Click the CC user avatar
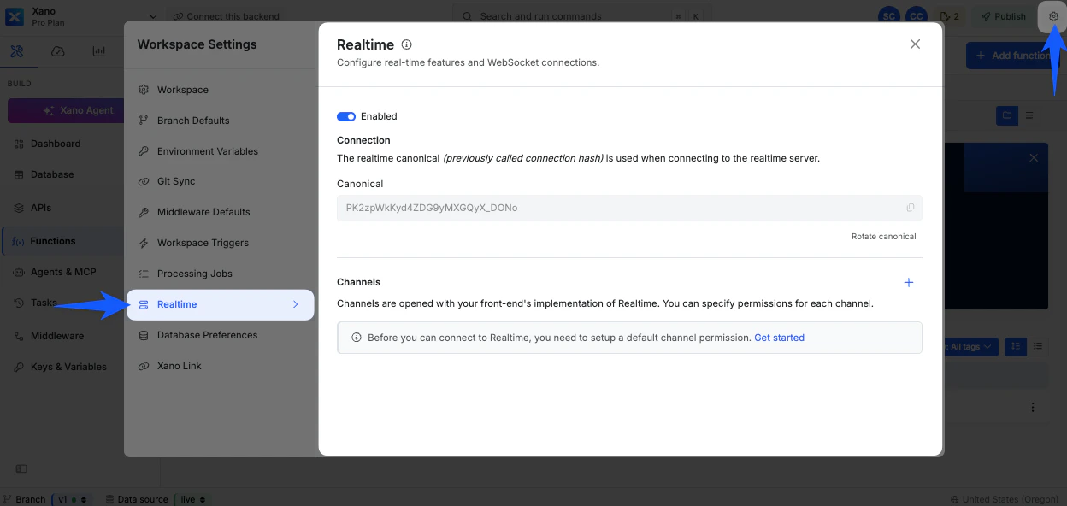The height and width of the screenshot is (506, 1067). click(x=917, y=16)
